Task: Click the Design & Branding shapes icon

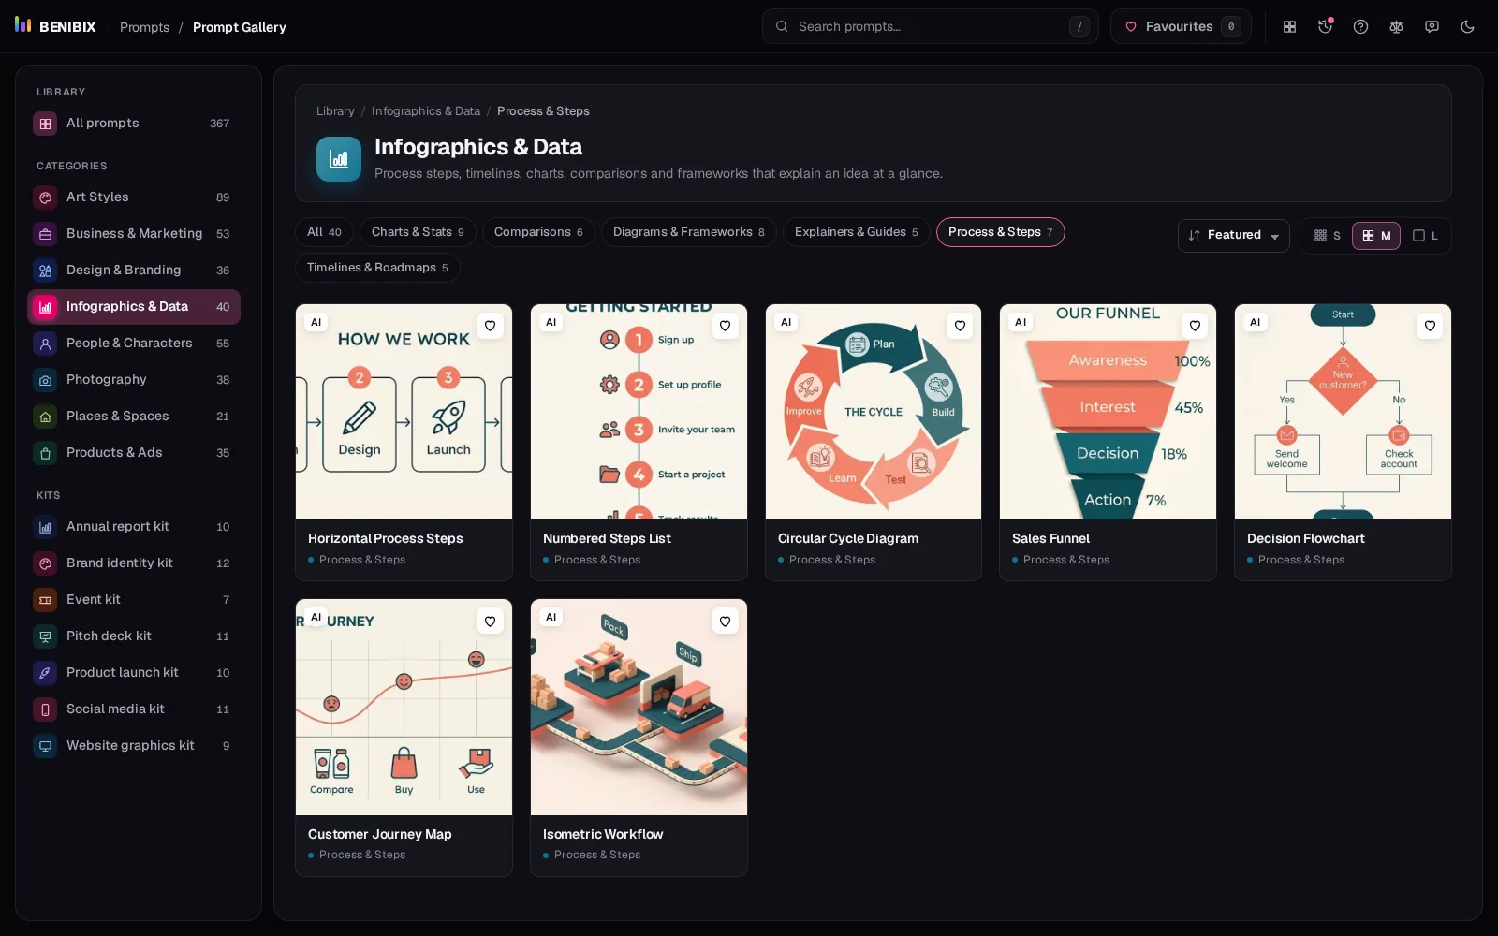Action: (45, 271)
